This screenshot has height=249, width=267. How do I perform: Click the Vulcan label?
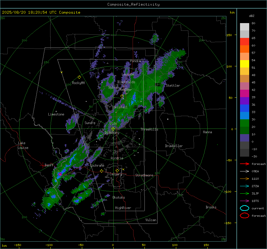151,220
